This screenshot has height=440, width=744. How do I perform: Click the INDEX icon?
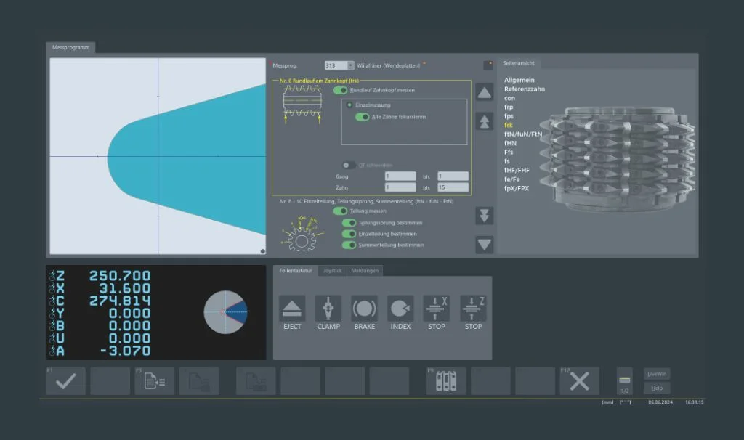400,308
